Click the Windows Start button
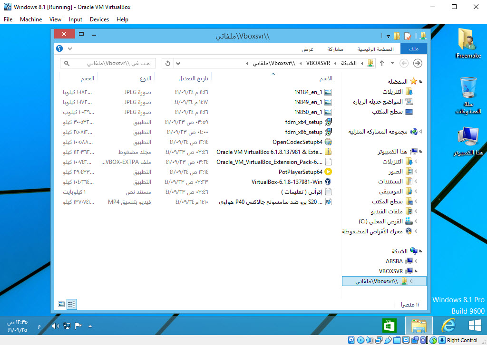Viewport: 487px width, 345px height. pos(475,326)
